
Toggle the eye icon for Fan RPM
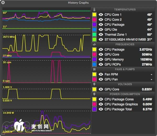[x=101, y=74]
